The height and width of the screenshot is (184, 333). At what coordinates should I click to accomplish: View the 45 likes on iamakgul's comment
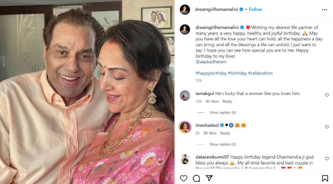point(212,101)
